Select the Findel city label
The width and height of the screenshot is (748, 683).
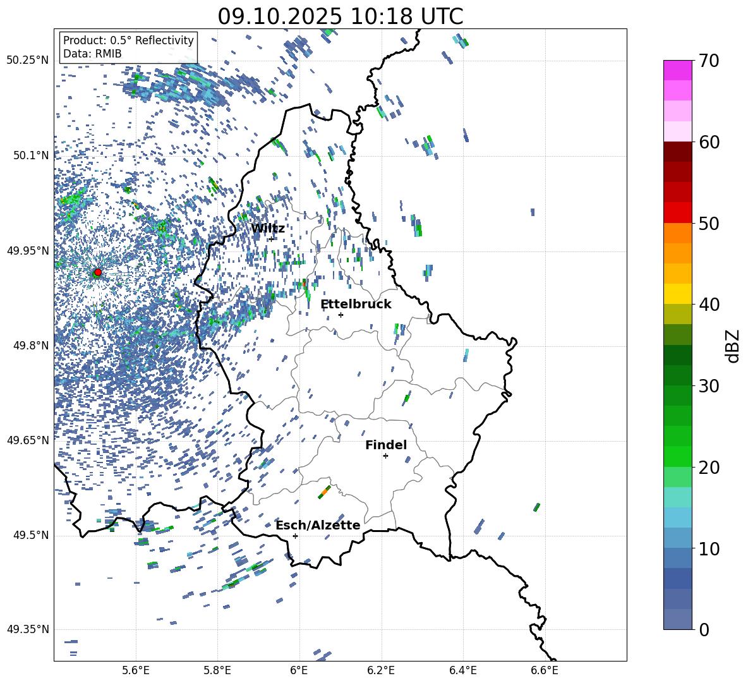[x=385, y=445]
